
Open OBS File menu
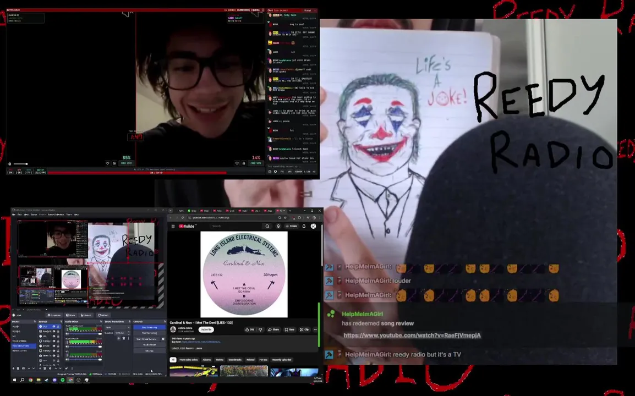pos(13,215)
